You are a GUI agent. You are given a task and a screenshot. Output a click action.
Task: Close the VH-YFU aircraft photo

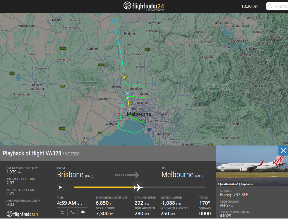283,151
